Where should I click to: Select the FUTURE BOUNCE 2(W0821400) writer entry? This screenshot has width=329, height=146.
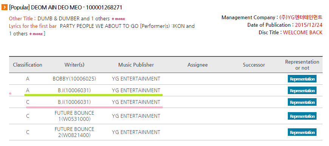(74, 132)
